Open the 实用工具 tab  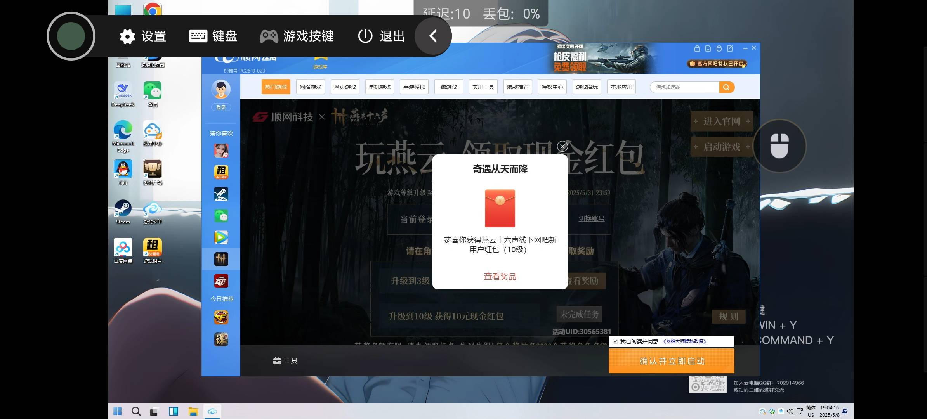483,87
